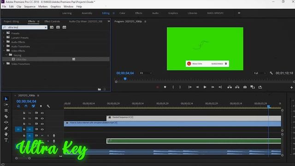The width and height of the screenshot is (295, 166).
Task: Toggle V1 source patching button
Action: [x=18, y=129]
